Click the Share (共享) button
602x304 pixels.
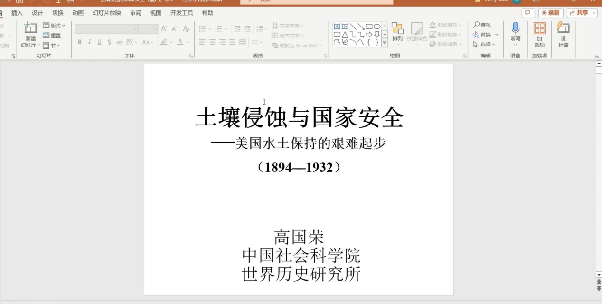[582, 13]
